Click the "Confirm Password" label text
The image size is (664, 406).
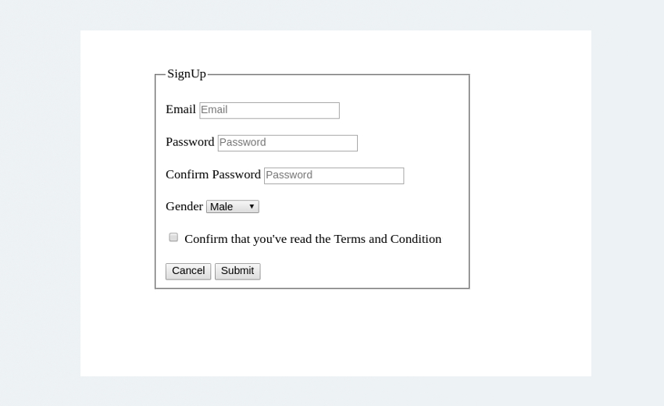(x=213, y=175)
